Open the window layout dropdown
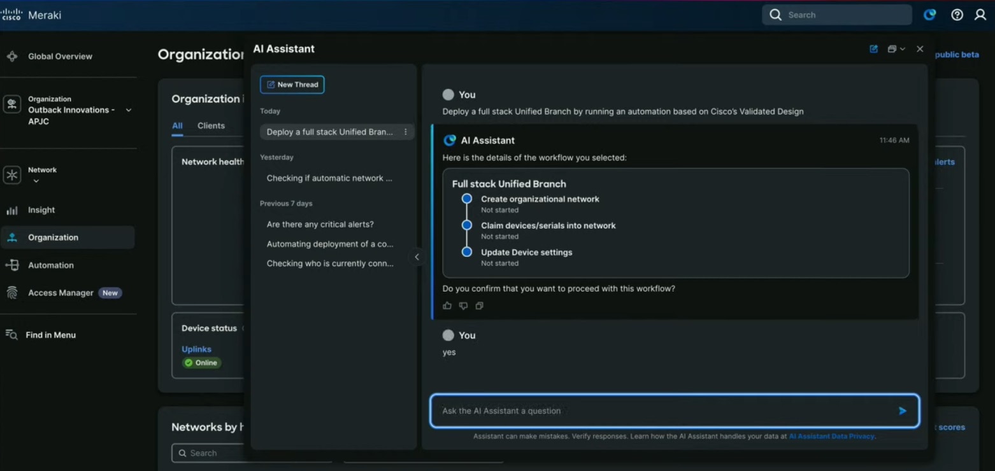The height and width of the screenshot is (471, 995). [896, 49]
